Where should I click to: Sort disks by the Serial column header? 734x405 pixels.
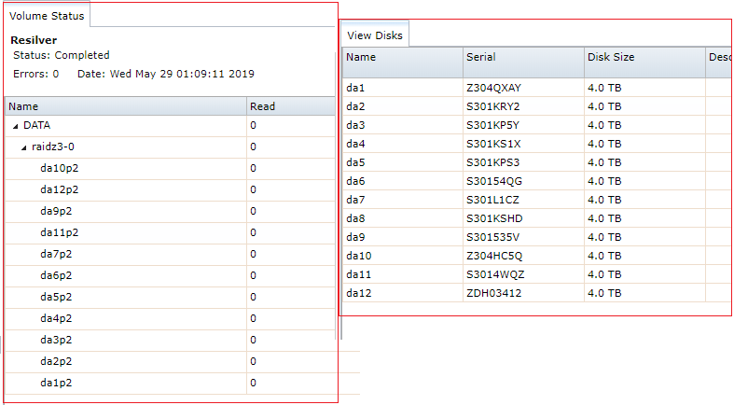coord(523,63)
